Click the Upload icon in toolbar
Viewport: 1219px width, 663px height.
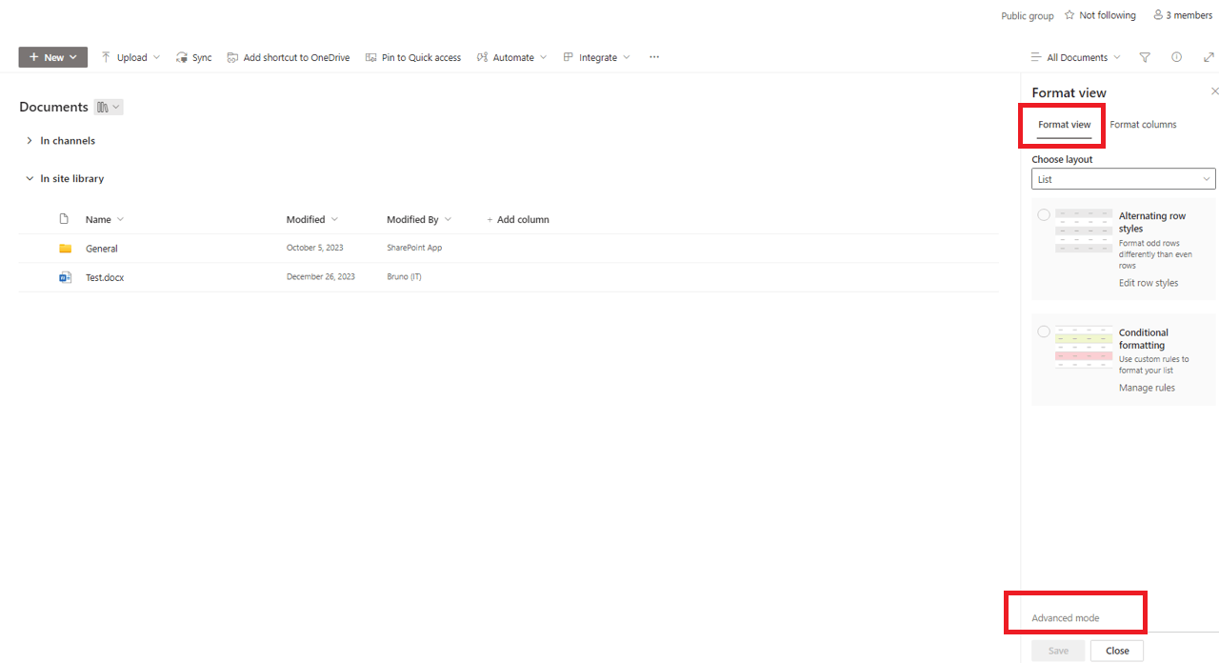(x=106, y=57)
